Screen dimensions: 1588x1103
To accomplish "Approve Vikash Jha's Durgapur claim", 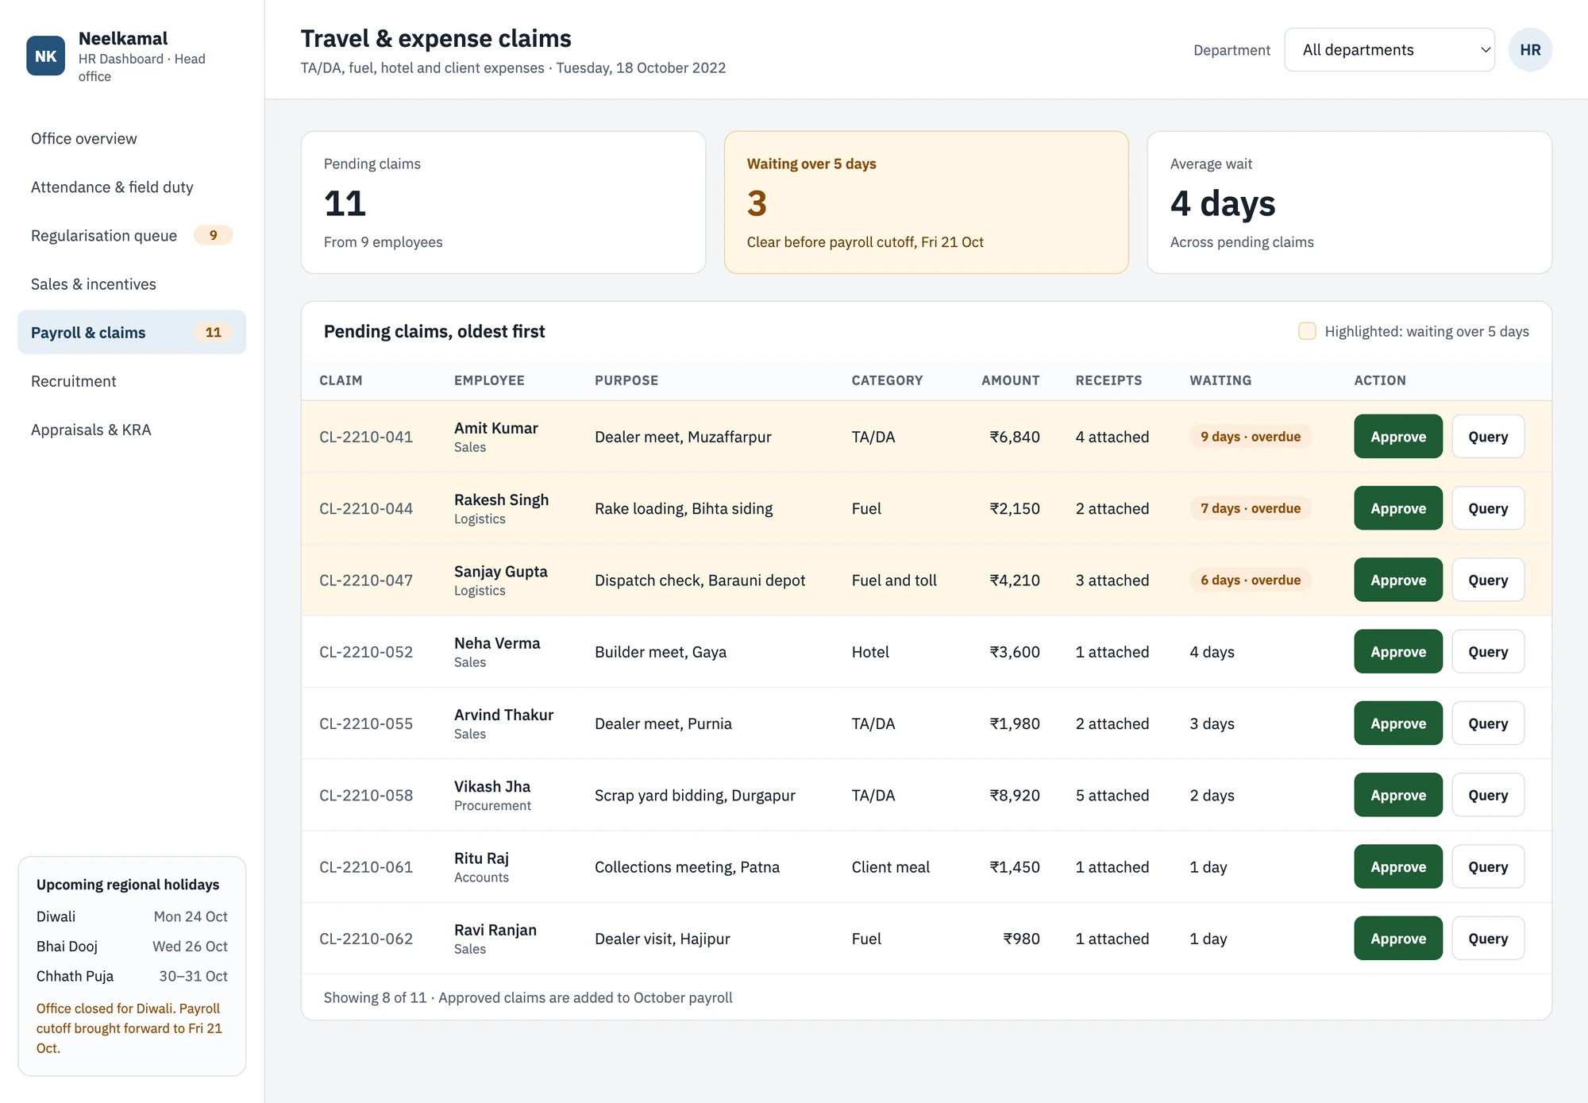I will click(x=1397, y=795).
